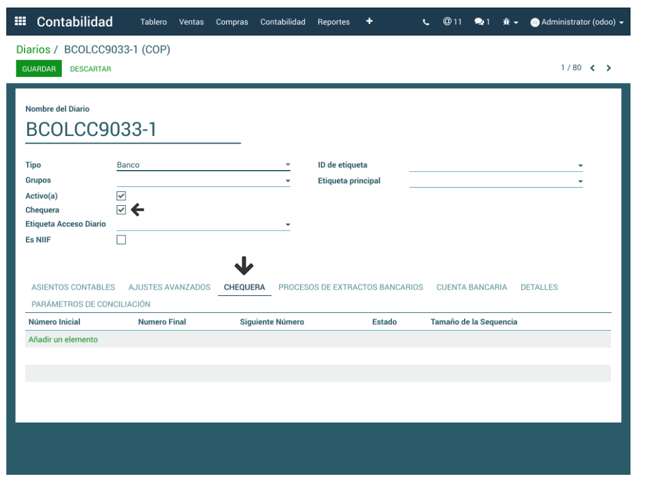645x483 pixels.
Task: Open the Administrator (odoo) user menu
Action: (x=577, y=22)
